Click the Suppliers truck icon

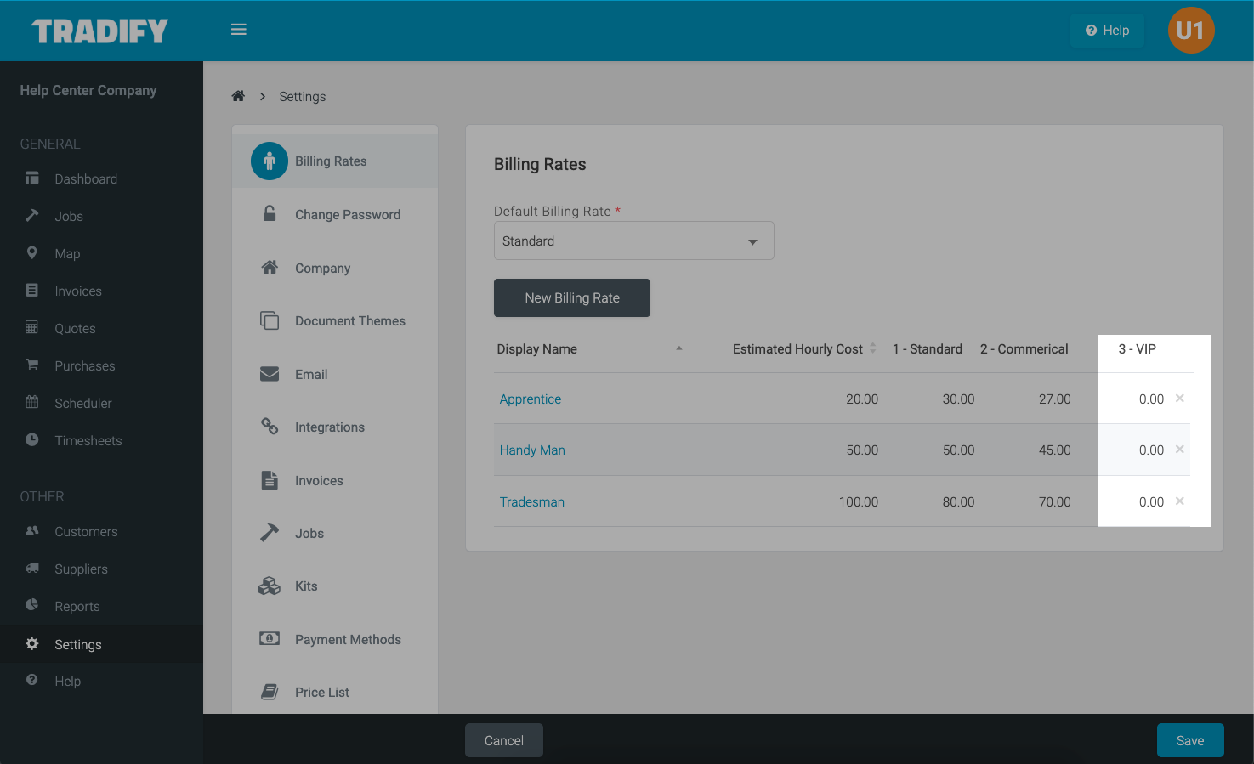click(32, 569)
